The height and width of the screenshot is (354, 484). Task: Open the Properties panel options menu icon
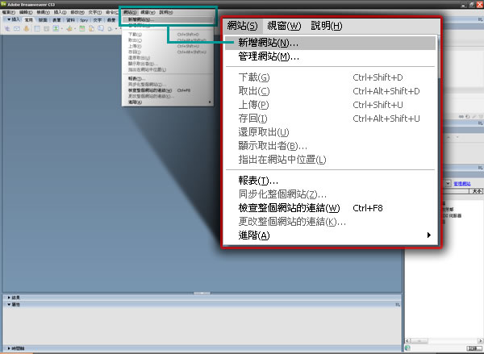pyautogui.click(x=398, y=305)
